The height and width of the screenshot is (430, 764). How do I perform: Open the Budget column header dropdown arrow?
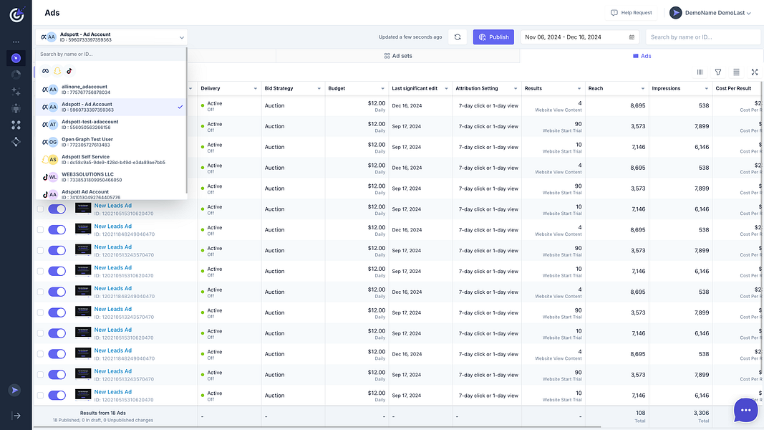[382, 89]
